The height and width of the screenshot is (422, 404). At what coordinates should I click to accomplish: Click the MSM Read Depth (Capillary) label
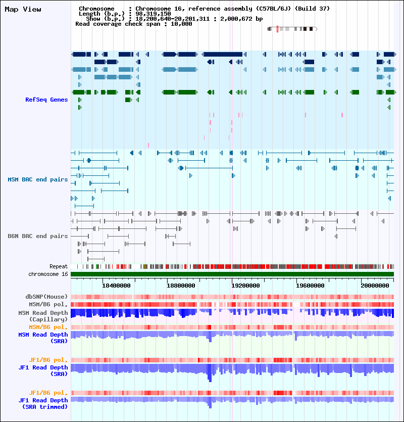pos(43,316)
